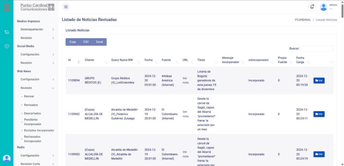Open Ver nota link for 1109894
344x166 pixels.
click(x=185, y=80)
